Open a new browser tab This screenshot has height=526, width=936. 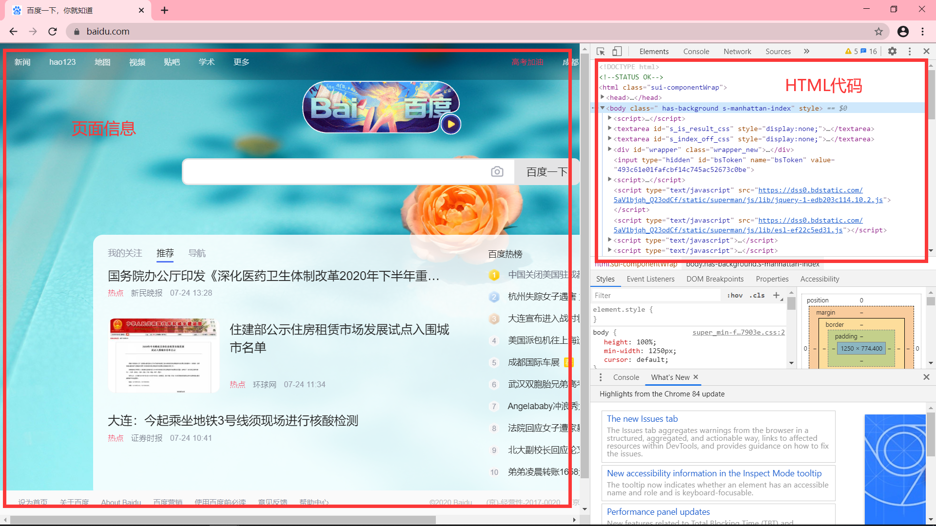pyautogui.click(x=165, y=10)
